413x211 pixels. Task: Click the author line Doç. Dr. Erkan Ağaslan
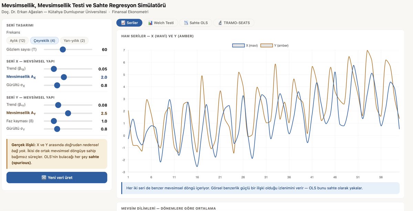(x=75, y=12)
